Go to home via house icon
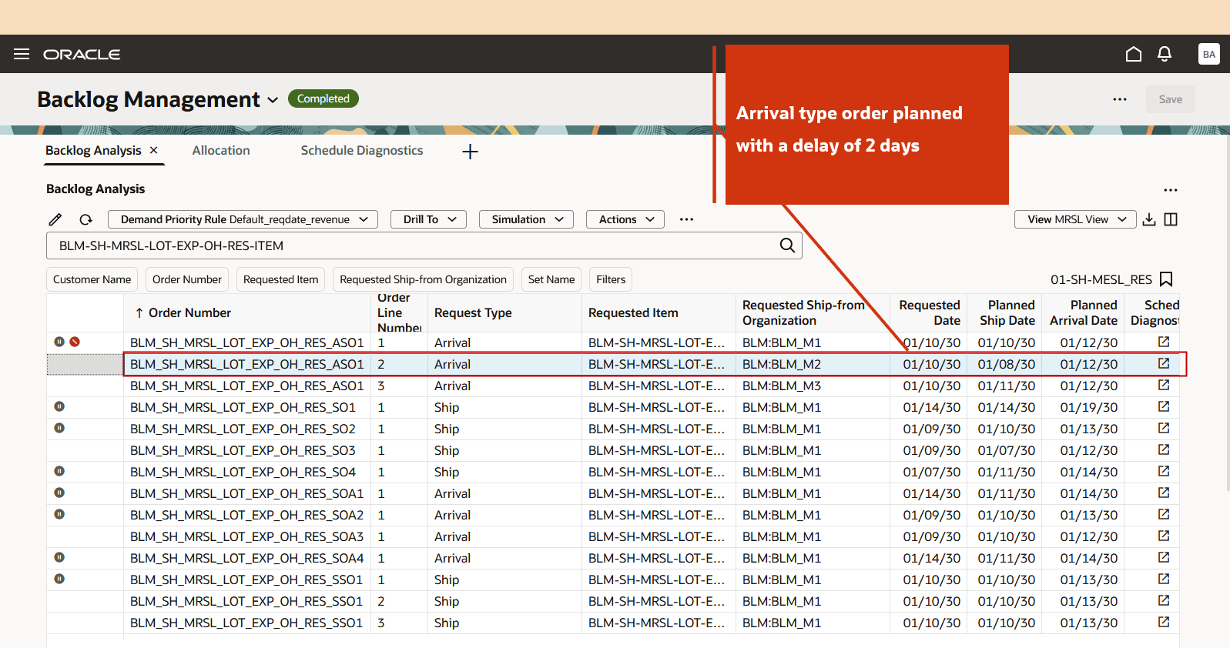 (1133, 54)
